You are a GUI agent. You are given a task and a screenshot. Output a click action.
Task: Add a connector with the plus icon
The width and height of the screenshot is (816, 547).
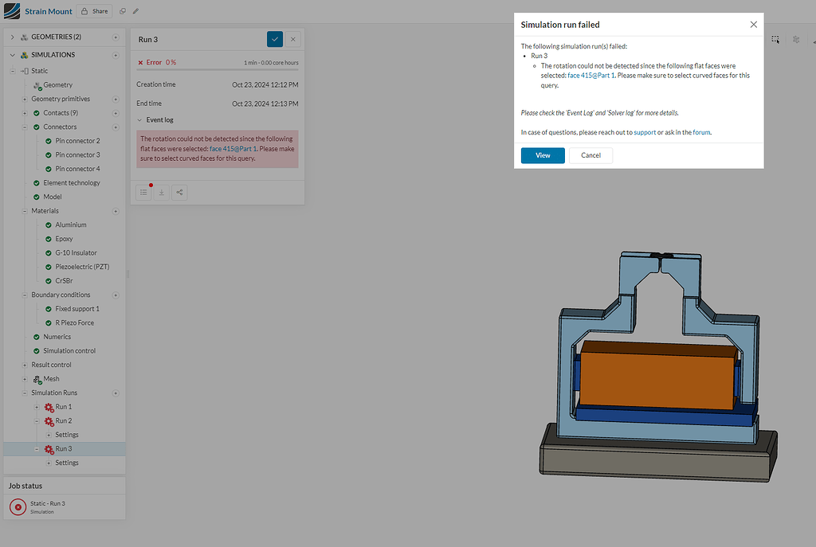[116, 126]
